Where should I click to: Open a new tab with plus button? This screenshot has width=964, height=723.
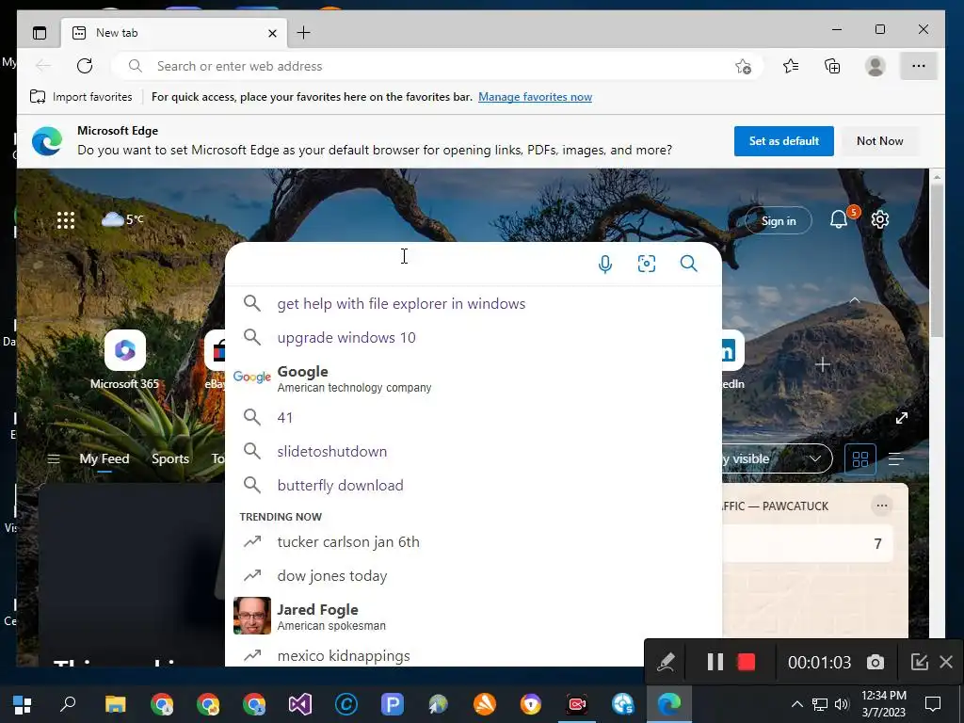point(304,33)
